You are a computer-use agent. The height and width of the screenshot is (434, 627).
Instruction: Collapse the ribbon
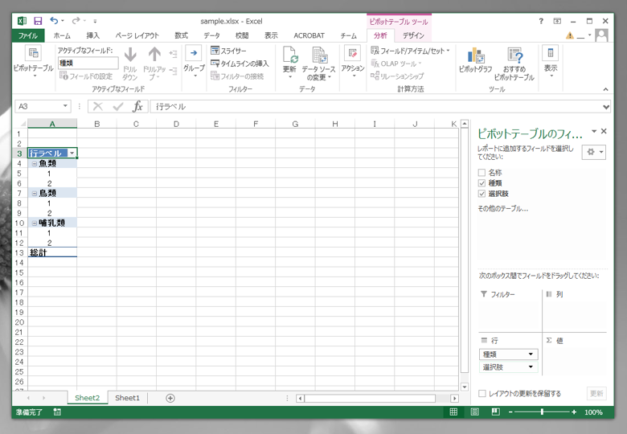point(605,89)
